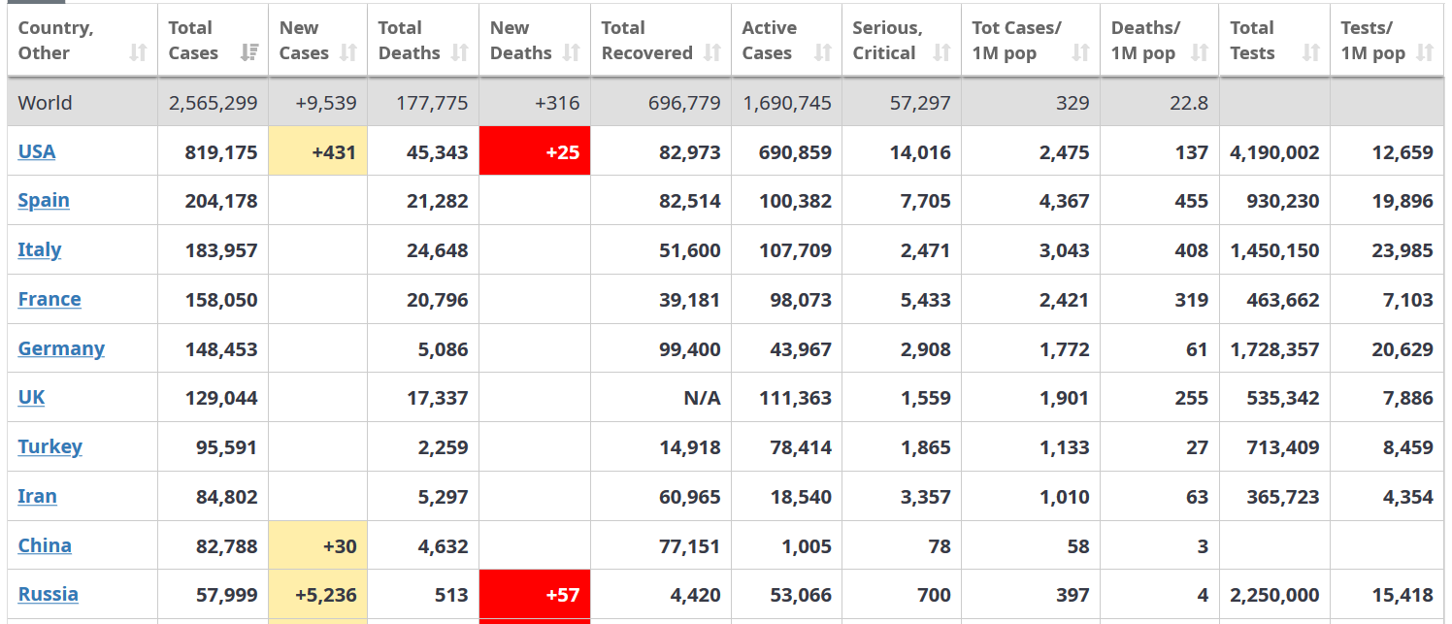Open the Italy country link

[40, 249]
